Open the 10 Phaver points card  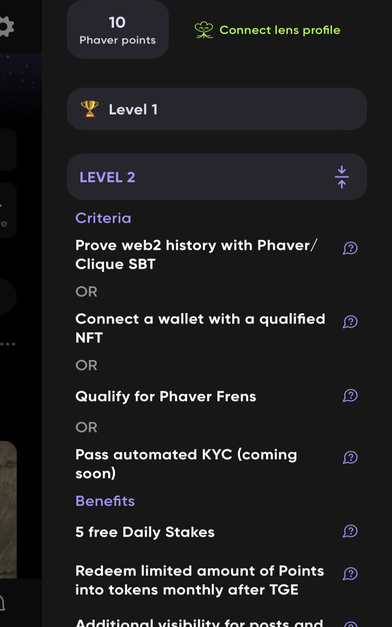coord(118,29)
